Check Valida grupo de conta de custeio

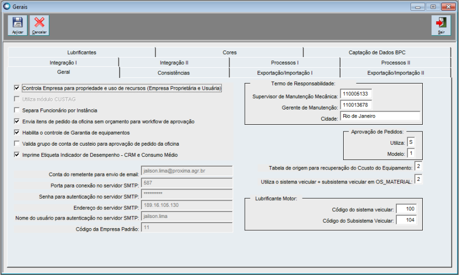[17, 143]
